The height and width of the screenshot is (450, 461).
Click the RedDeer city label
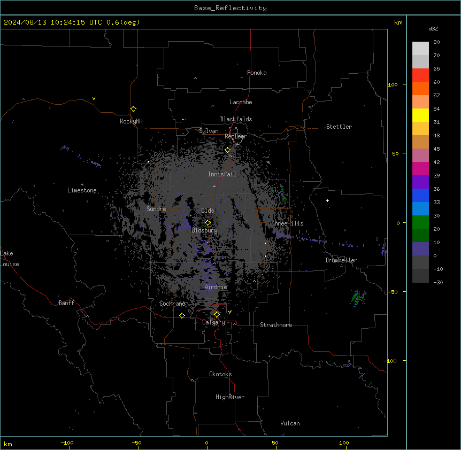coord(236,136)
